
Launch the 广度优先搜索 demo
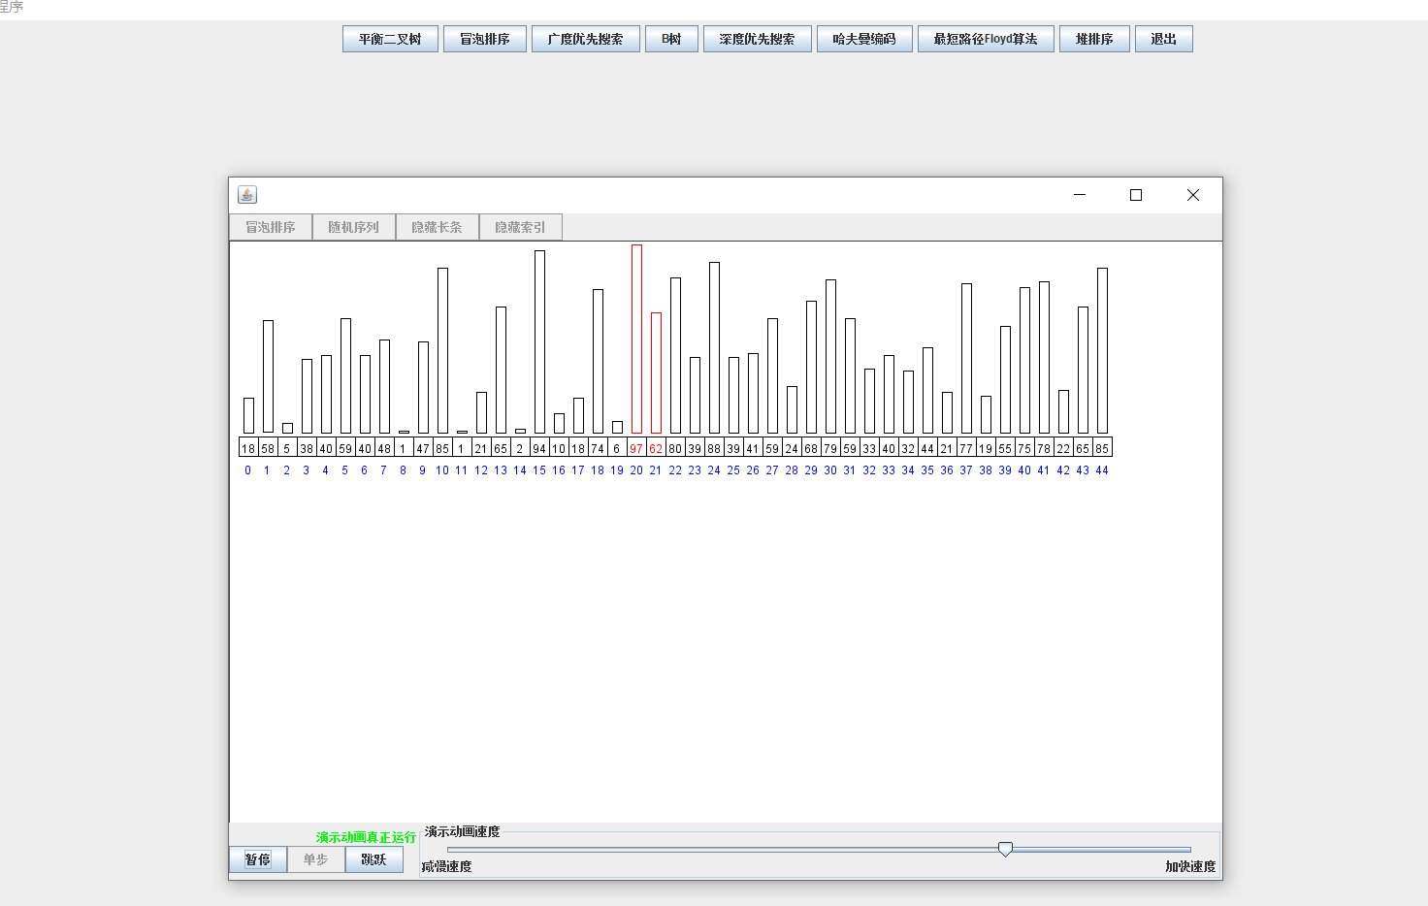[585, 39]
